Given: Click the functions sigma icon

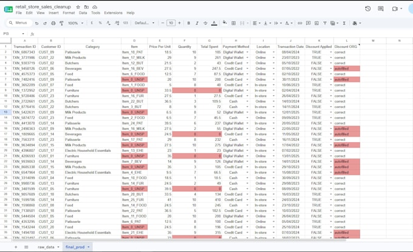Looking at the screenshot, I should 344,23.
